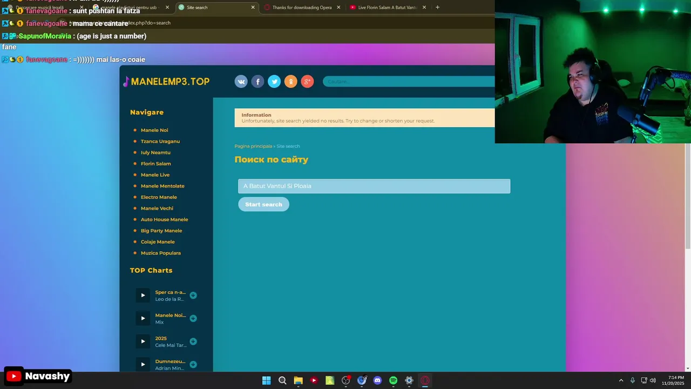Open the Dumnezeu... song title

171,361
